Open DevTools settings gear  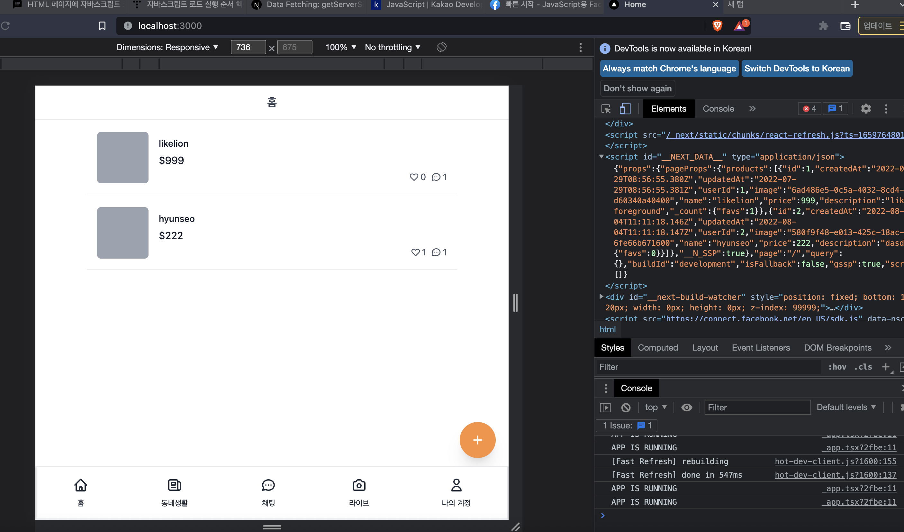866,109
